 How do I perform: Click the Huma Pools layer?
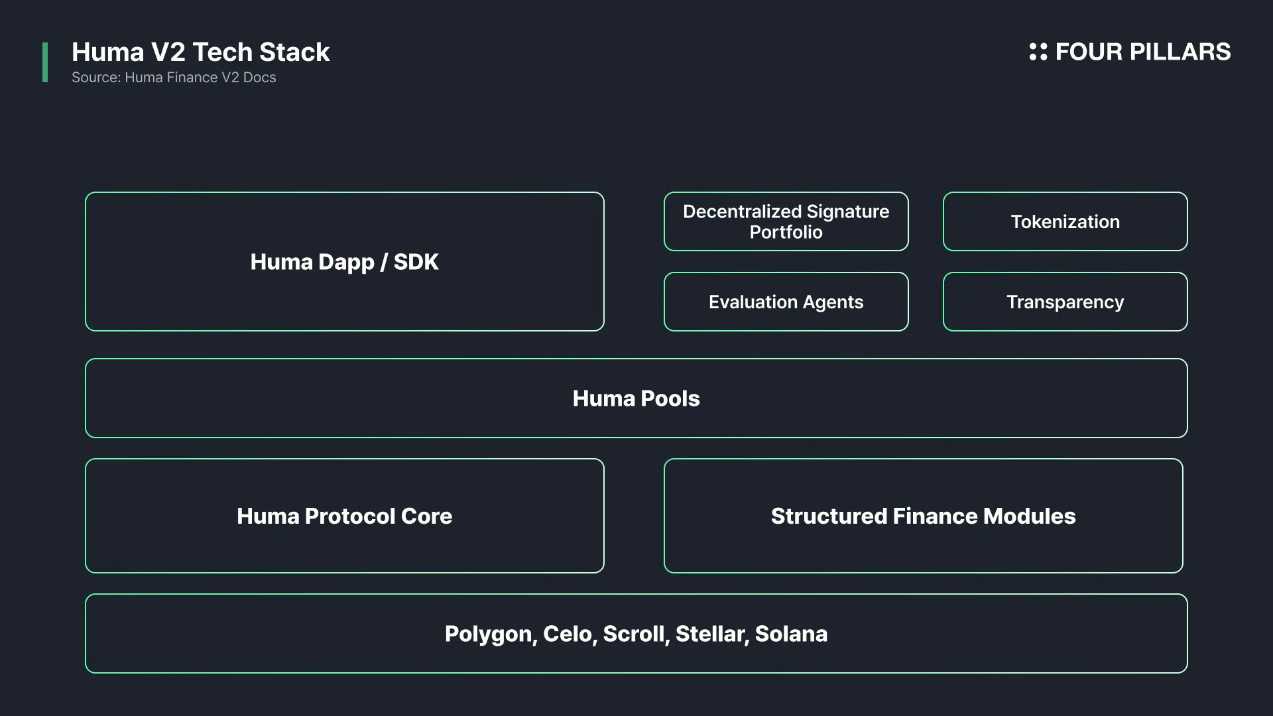(636, 398)
